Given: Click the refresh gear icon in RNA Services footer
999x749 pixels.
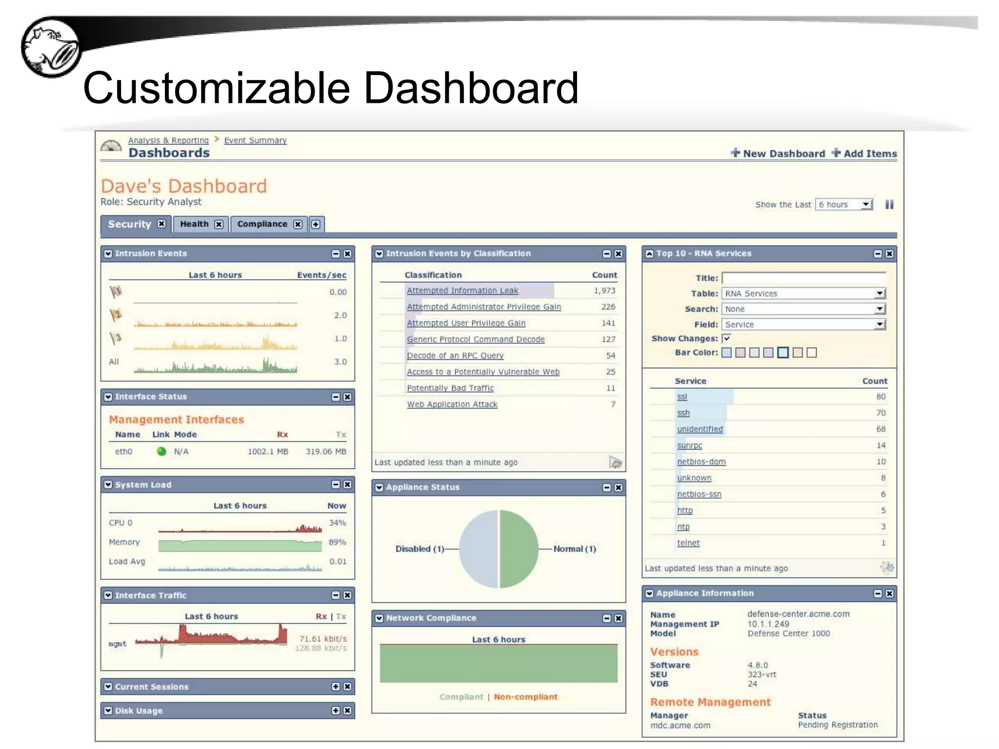Looking at the screenshot, I should [x=887, y=567].
